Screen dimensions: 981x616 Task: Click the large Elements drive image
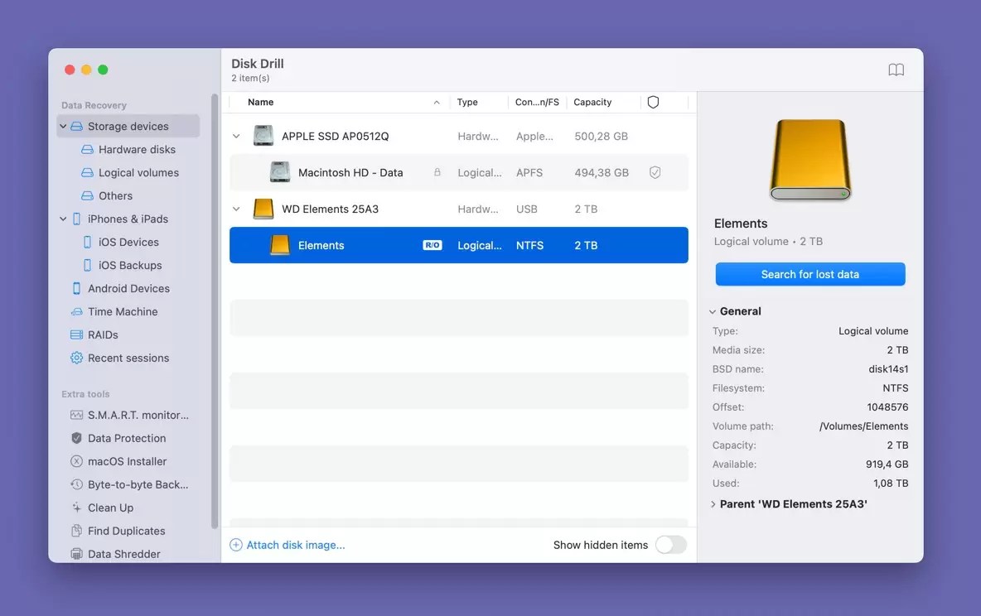(x=810, y=160)
